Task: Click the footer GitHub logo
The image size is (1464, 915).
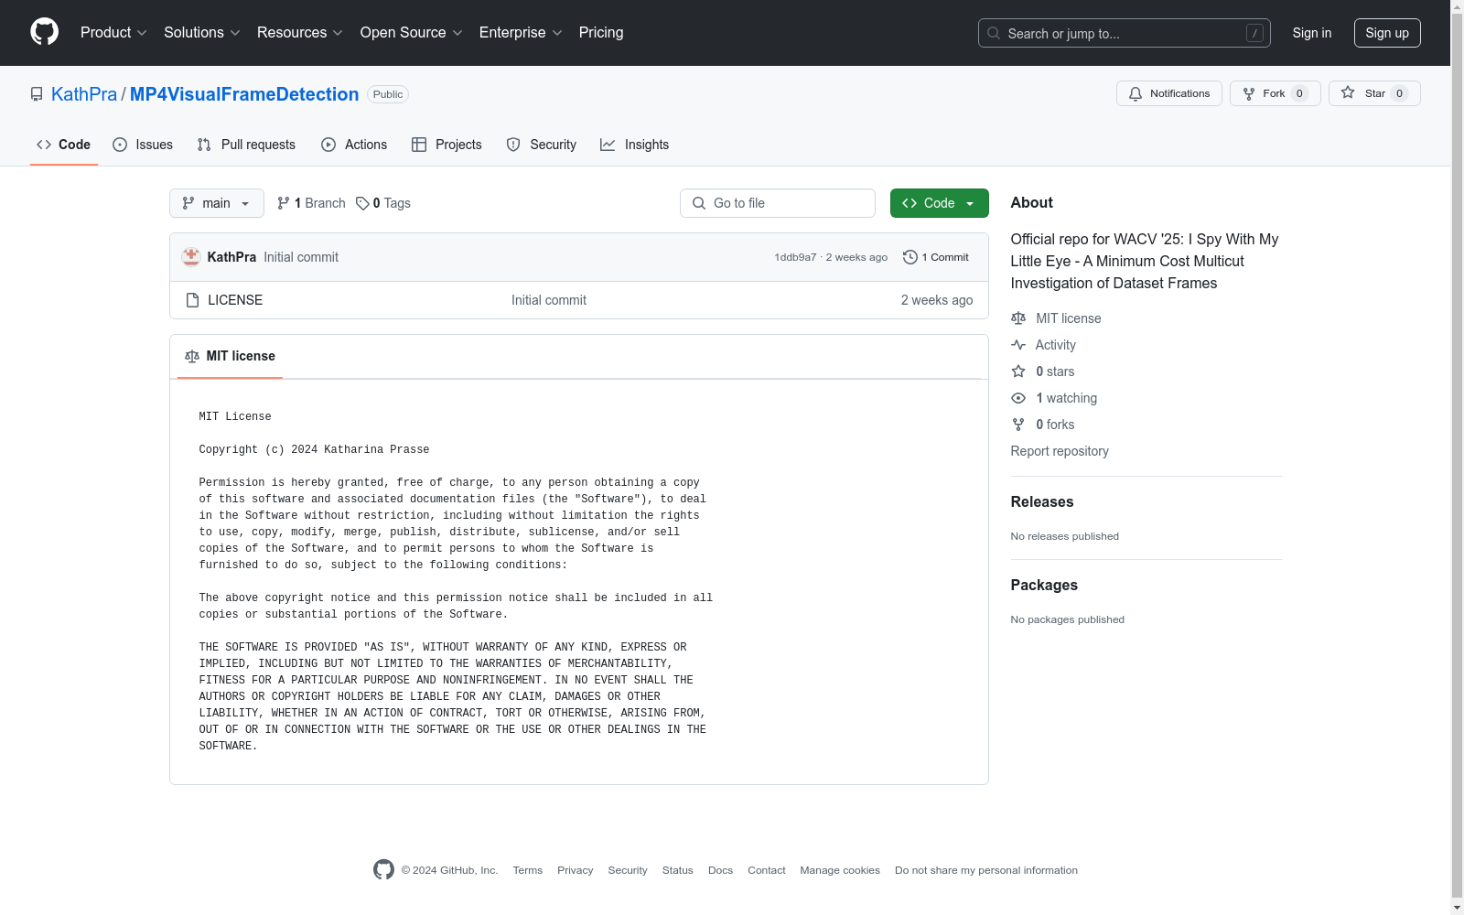Action: tap(383, 869)
